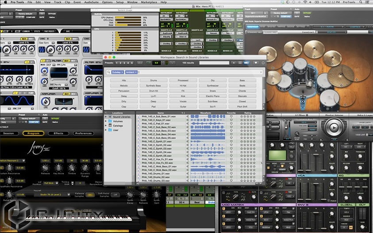Remove the Ambient search tag

pyautogui.click(x=136, y=72)
